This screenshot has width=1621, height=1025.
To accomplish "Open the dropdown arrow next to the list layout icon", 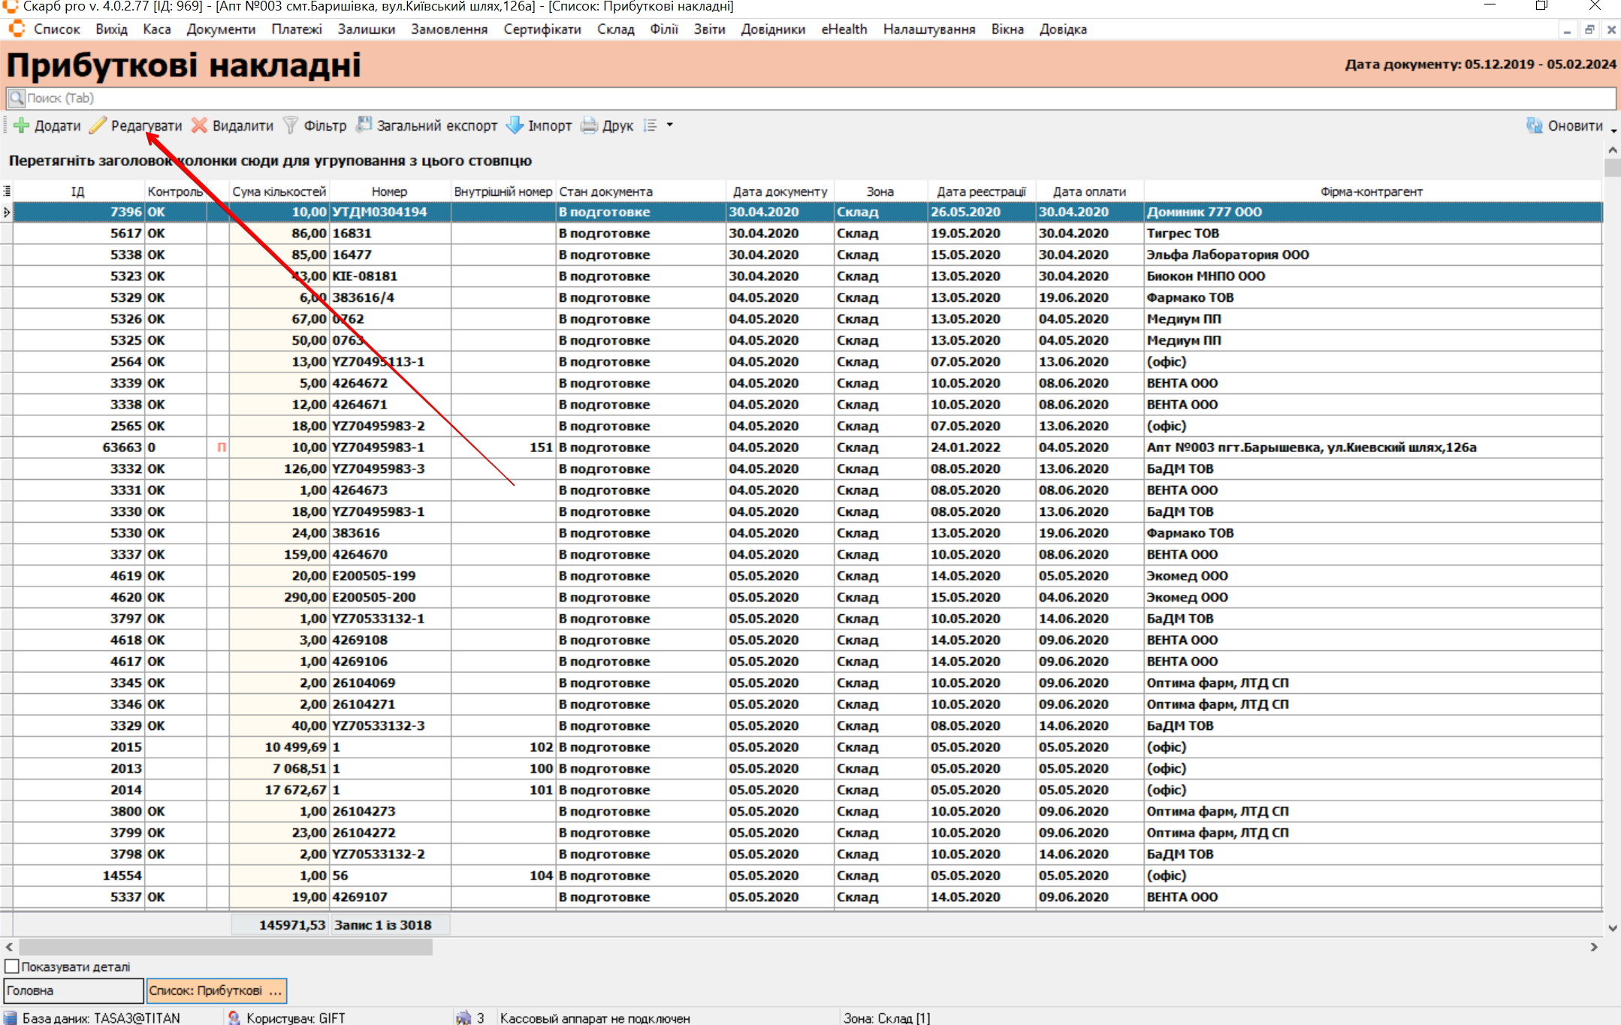I will tap(669, 125).
